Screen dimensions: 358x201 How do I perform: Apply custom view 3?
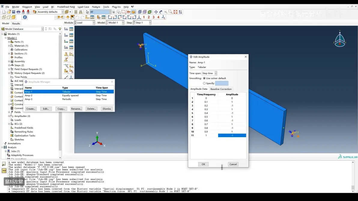pyautogui.click(x=153, y=17)
